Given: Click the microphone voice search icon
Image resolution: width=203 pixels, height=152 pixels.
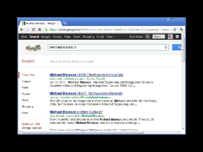Looking at the screenshot, I should point(166,47).
